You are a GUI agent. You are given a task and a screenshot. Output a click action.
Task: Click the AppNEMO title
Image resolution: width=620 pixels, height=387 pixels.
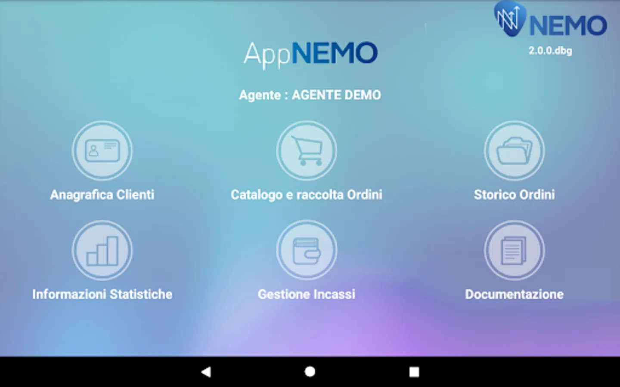tap(310, 55)
